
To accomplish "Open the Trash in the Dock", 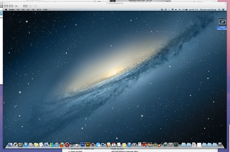I will pos(220,145).
